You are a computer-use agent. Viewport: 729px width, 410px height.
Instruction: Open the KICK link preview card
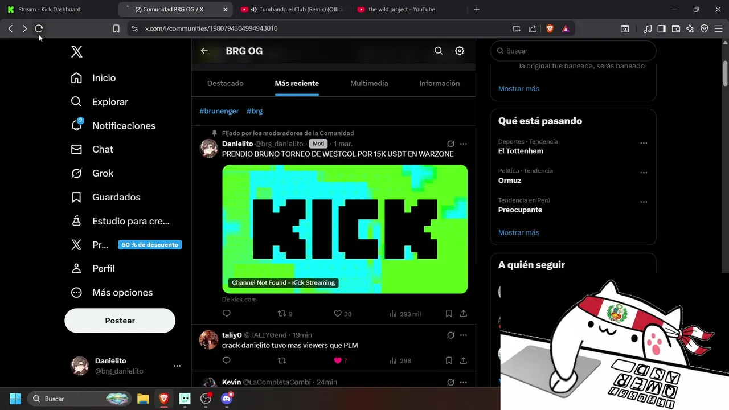click(345, 229)
